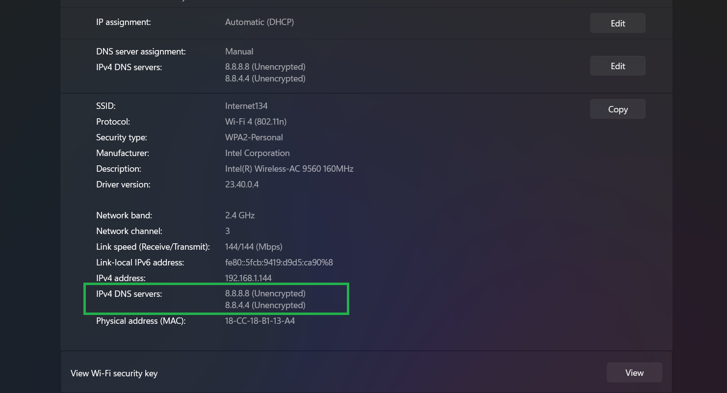
Task: Select network channel value 3
Action: 228,231
